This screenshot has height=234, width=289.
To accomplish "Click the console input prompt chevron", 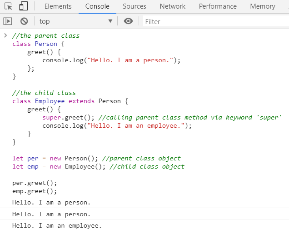I will click(x=5, y=35).
